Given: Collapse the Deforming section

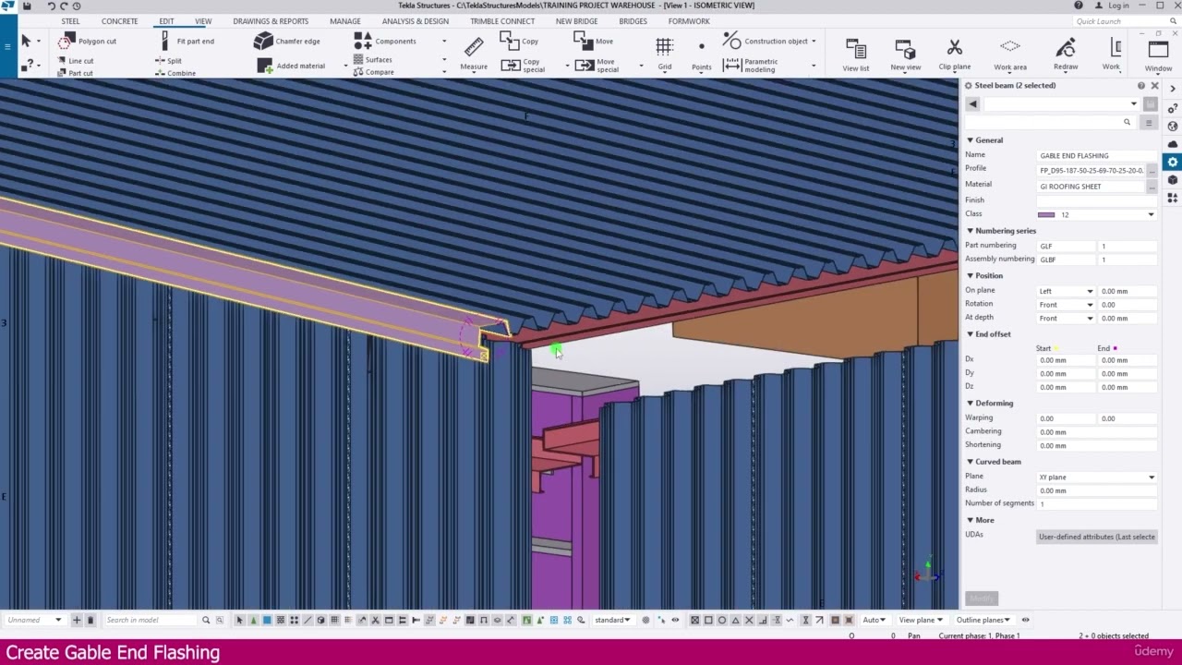Looking at the screenshot, I should pos(971,404).
